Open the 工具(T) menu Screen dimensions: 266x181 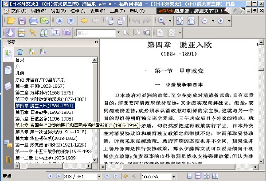point(117,11)
